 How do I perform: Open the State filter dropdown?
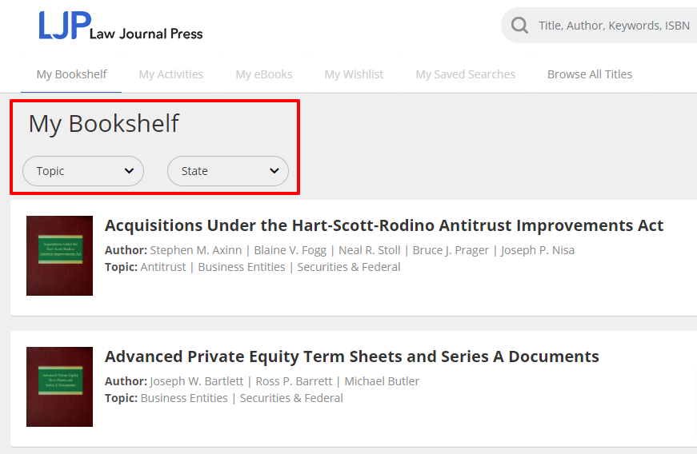(227, 171)
